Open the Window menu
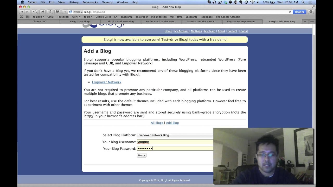This screenshot has height=187, width=333. click(122, 2)
